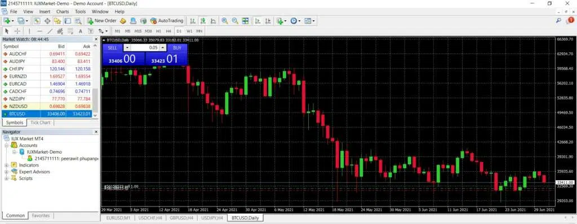Zoom out on the chart

point(235,21)
